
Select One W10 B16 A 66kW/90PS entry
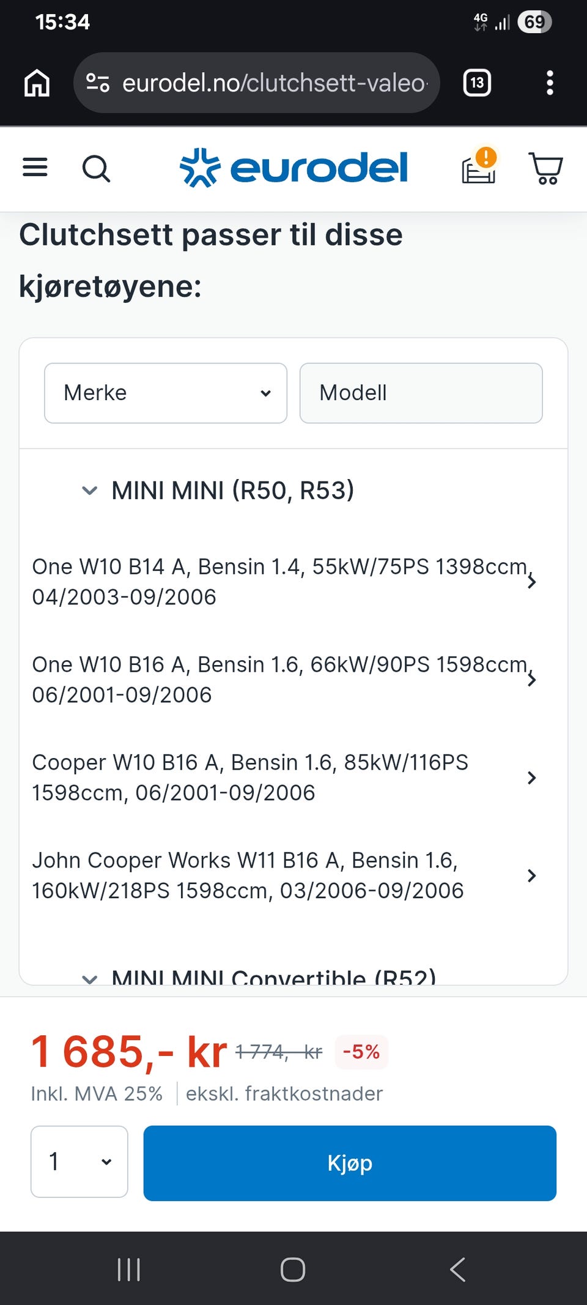[285, 680]
